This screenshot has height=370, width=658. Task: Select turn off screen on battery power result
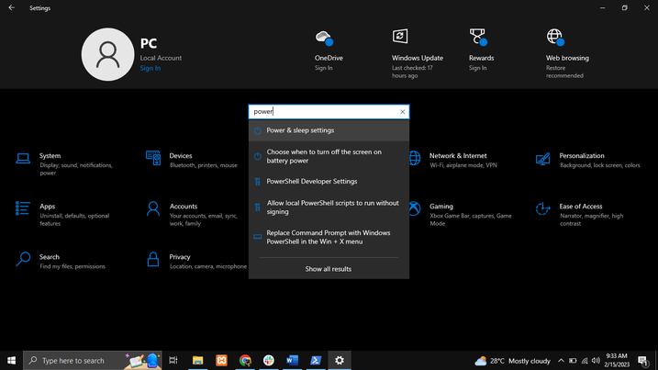[329, 156]
